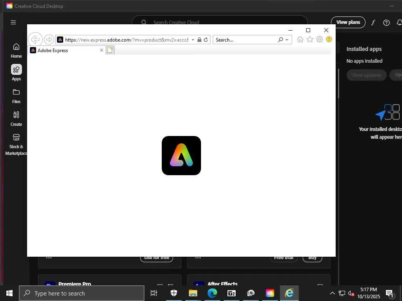The image size is (402, 301).
Task: Open Task View on the taskbar
Action: click(x=154, y=293)
